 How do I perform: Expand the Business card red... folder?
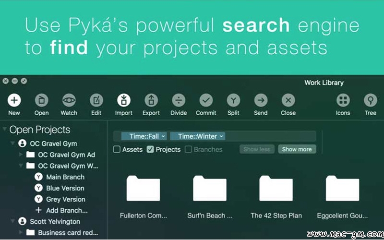pyautogui.click(x=21, y=232)
